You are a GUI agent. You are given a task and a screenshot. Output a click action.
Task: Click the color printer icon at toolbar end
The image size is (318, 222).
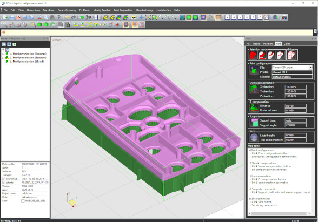(284, 17)
